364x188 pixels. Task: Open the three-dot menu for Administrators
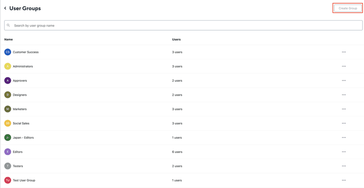tap(344, 66)
